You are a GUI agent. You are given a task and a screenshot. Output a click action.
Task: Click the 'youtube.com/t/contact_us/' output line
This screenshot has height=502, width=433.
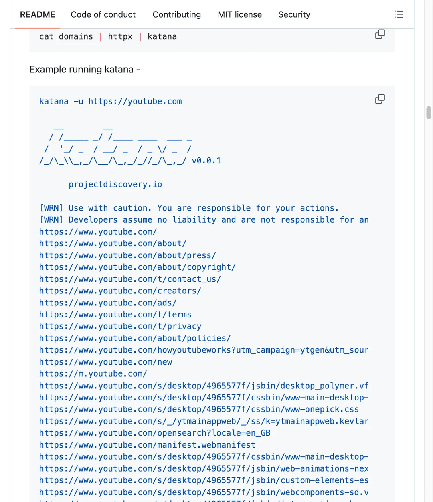pyautogui.click(x=130, y=279)
